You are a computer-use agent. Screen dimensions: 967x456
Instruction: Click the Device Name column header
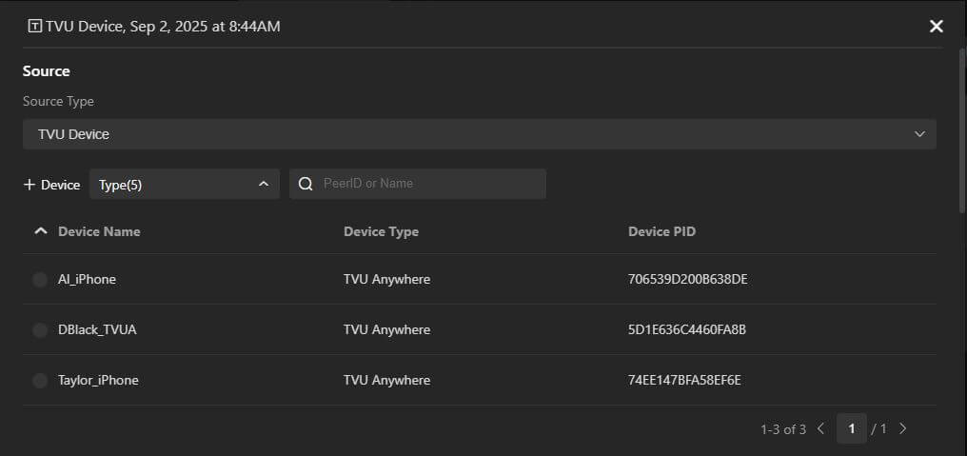pos(99,231)
